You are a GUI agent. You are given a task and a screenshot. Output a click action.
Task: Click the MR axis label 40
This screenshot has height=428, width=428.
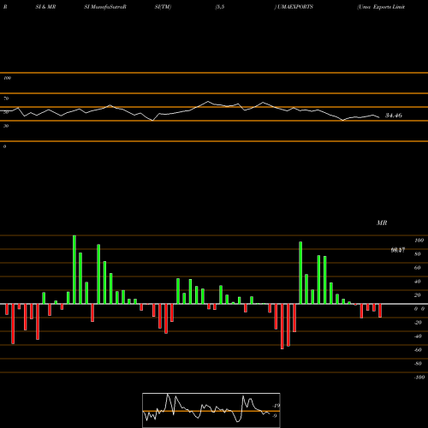418,282
